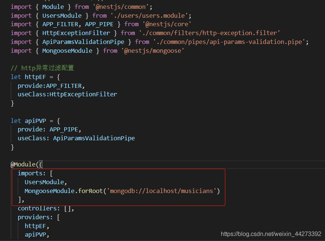Click 'apiPVP,' inside providers array
Screen dimensions: 325x241
pyautogui.click(x=37, y=235)
